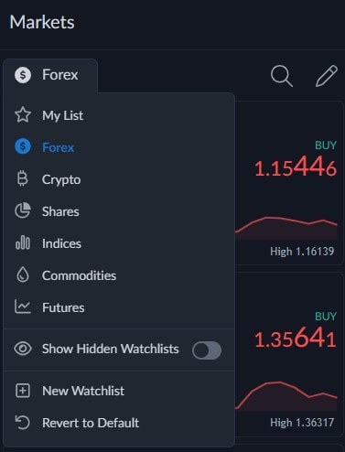Click the pencil edit watchlist icon
The height and width of the screenshot is (452, 345).
point(327,76)
